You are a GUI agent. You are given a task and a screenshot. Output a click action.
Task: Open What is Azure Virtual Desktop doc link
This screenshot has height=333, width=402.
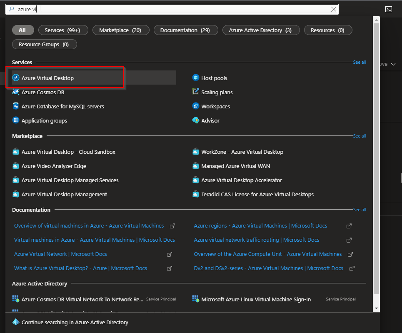[80, 268]
